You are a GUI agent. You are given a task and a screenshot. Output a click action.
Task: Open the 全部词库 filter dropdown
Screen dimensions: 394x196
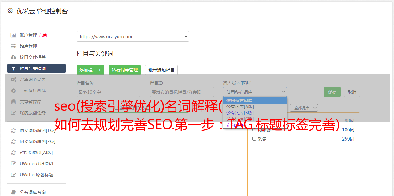pyautogui.click(x=304, y=108)
